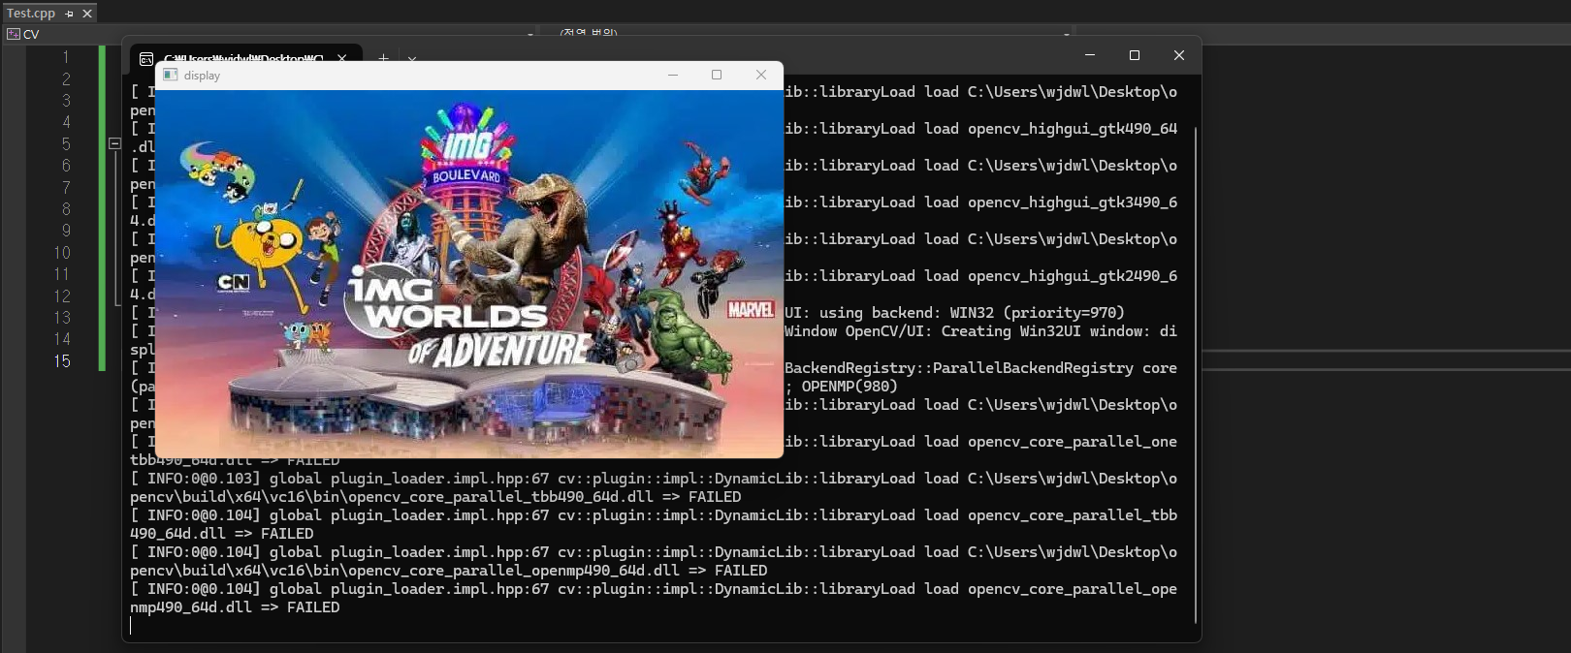Close the console terminal tab

click(x=342, y=58)
